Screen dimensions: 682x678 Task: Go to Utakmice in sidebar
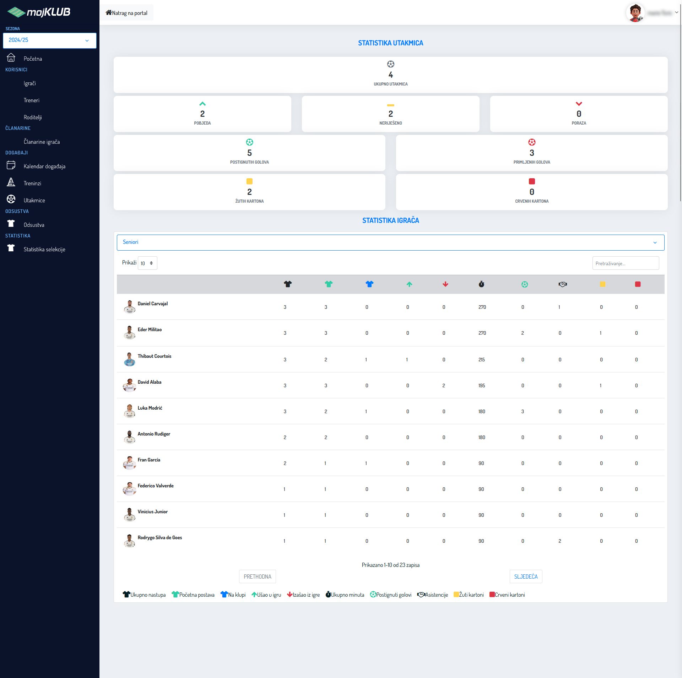34,201
